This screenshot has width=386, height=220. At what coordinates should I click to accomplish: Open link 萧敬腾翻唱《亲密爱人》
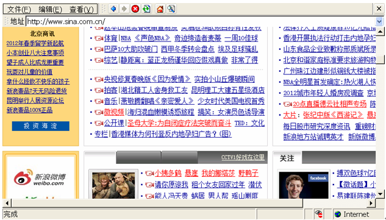[157, 101]
